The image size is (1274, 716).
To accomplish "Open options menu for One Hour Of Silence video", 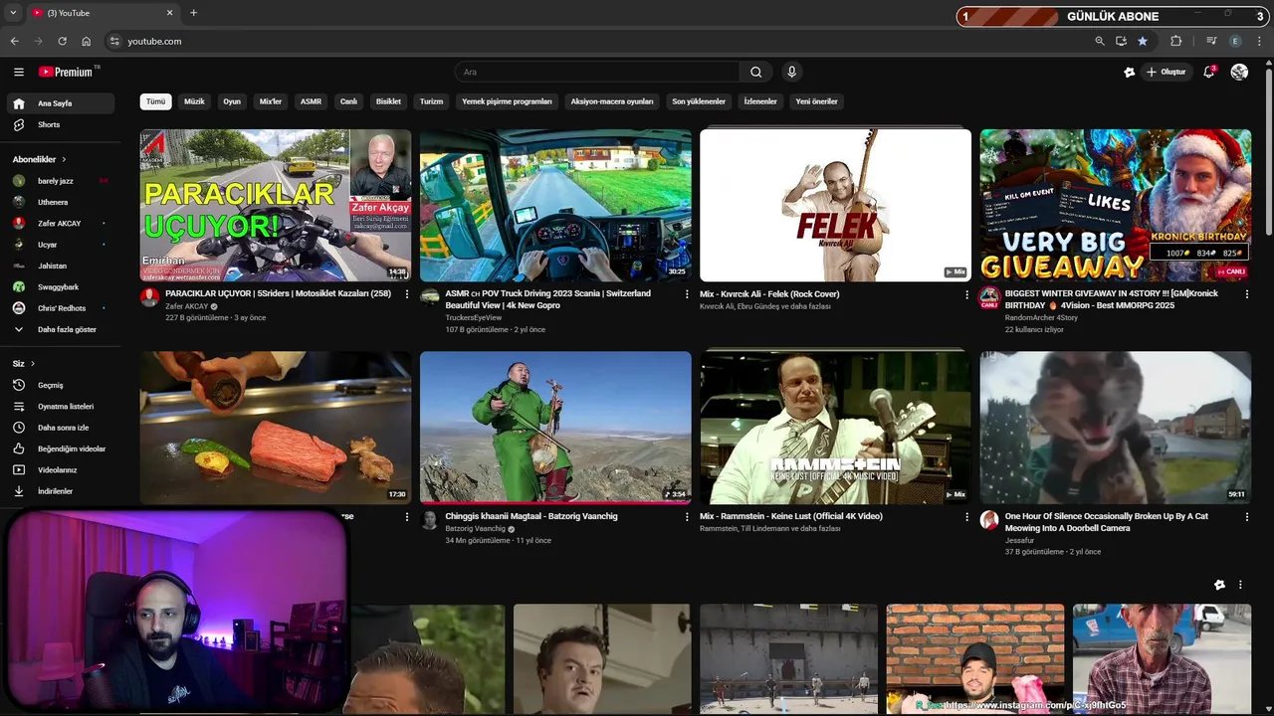I will [1246, 517].
